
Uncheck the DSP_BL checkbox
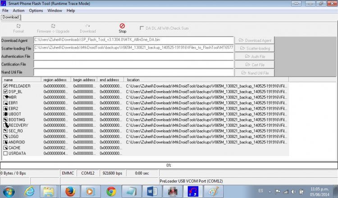[x=5, y=92]
